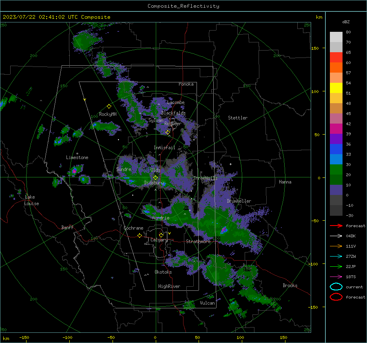This screenshot has width=367, height=343.
Task: Pick the yellow 51-54 dBZ color band
Action: click(x=336, y=88)
